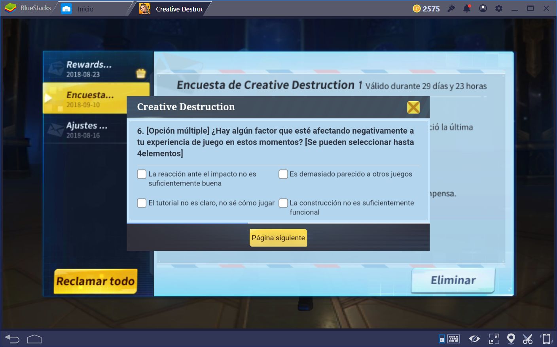This screenshot has height=347, width=557.
Task: Open the location pin tool
Action: click(511, 339)
